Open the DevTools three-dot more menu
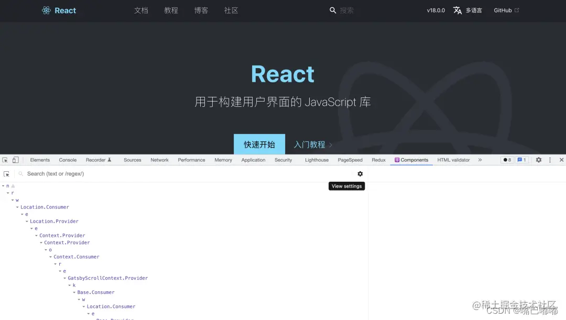Viewport: 566px width, 320px height. pos(550,160)
